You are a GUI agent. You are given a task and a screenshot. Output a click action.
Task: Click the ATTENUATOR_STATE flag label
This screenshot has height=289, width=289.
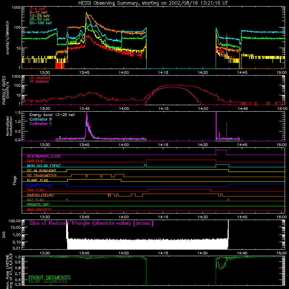coord(44,156)
